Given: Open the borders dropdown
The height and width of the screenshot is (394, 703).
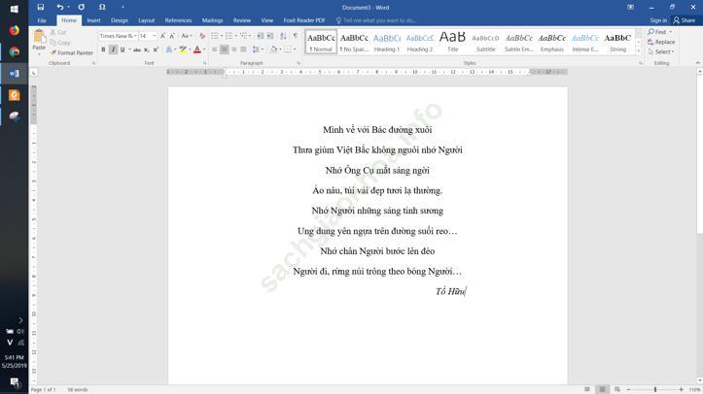Looking at the screenshot, I should click(294, 49).
